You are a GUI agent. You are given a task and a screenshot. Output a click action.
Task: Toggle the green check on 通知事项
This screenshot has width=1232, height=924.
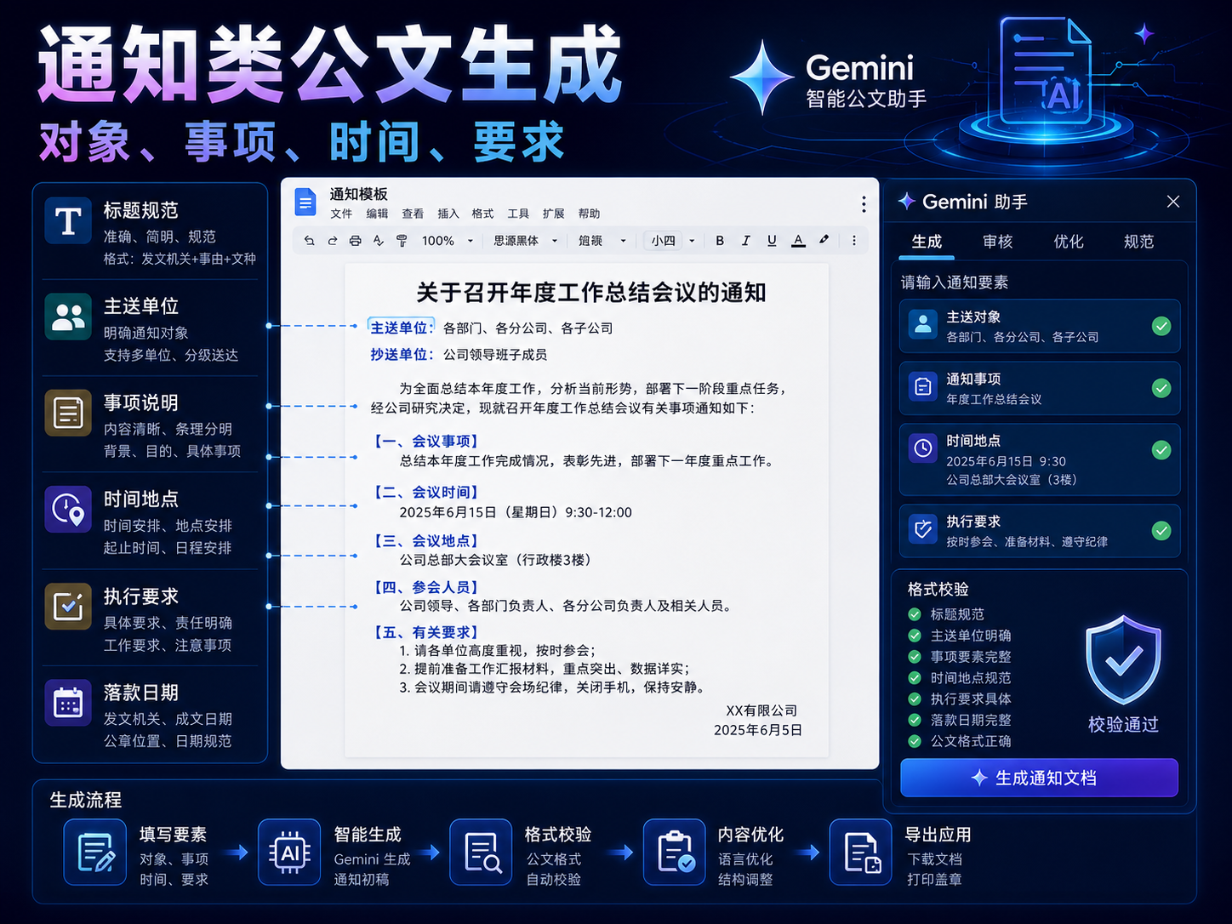(1161, 388)
